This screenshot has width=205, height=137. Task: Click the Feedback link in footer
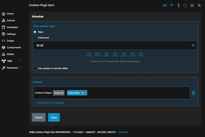[123, 132]
